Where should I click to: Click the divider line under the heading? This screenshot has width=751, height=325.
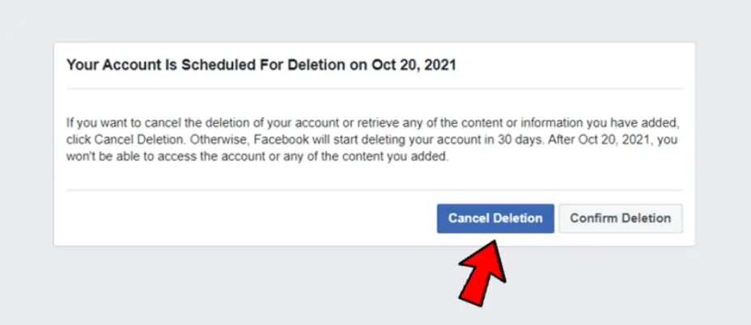(375, 89)
